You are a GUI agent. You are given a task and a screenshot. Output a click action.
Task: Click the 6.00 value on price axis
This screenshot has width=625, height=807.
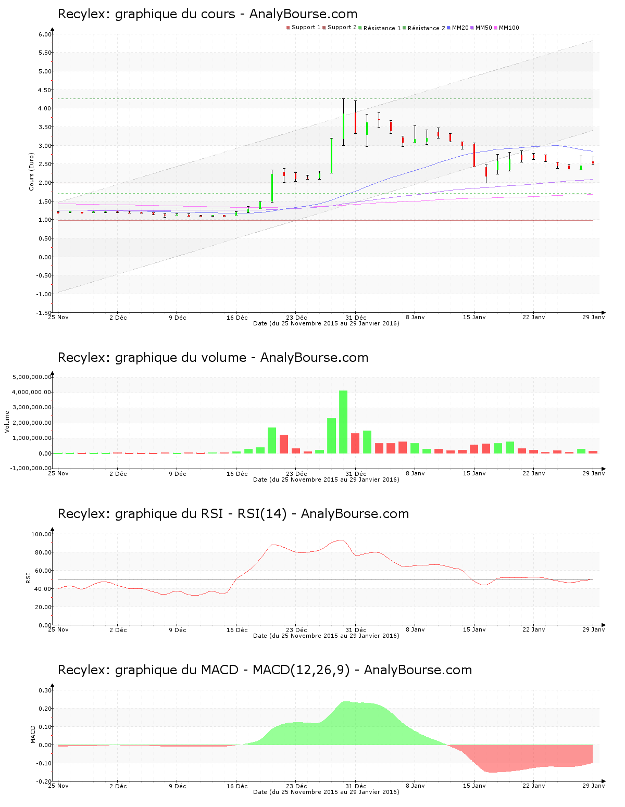click(x=45, y=34)
